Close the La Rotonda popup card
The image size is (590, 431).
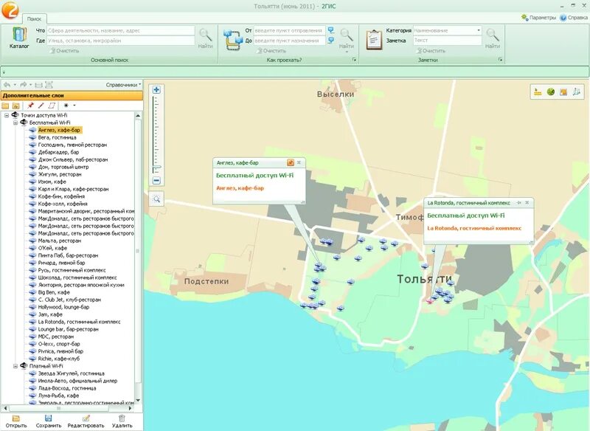(527, 202)
